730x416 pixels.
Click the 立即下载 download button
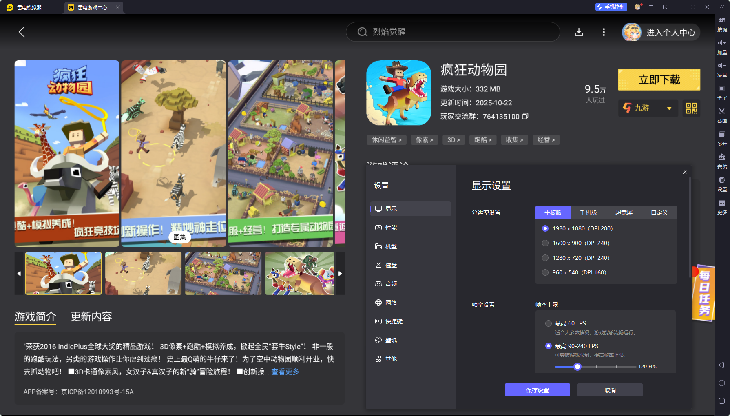[659, 80]
